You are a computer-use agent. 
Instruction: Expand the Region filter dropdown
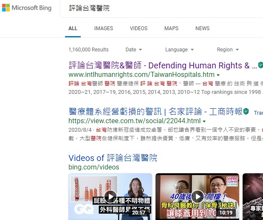click(228, 50)
